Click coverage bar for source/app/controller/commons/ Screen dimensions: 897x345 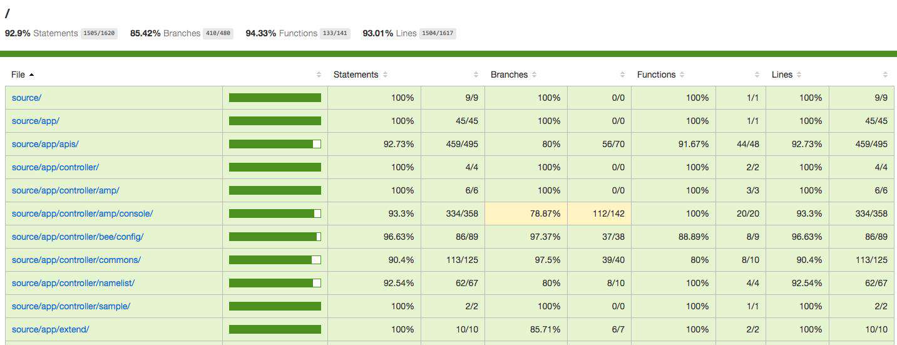pyautogui.click(x=275, y=260)
